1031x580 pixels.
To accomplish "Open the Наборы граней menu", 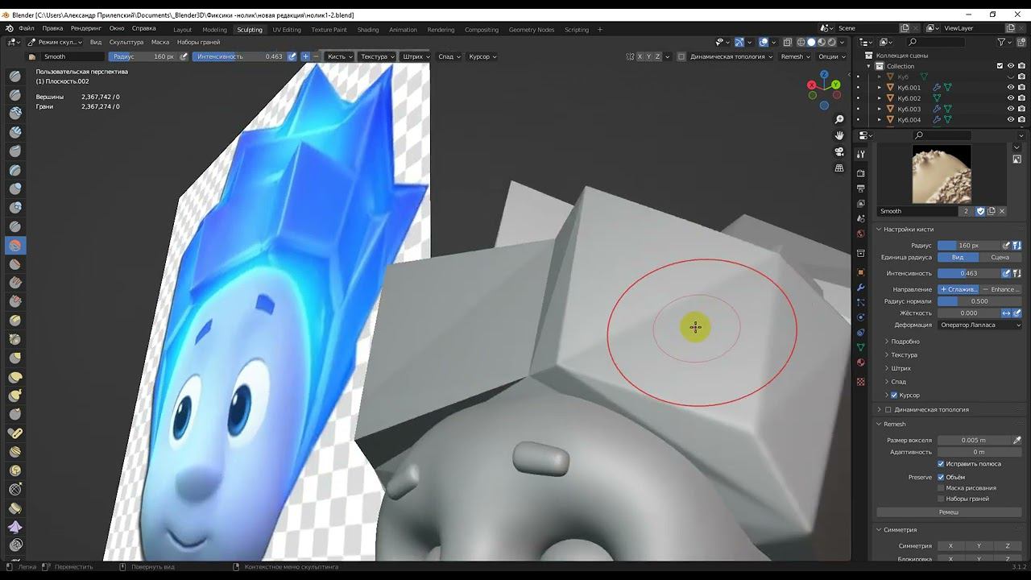I will [198, 42].
